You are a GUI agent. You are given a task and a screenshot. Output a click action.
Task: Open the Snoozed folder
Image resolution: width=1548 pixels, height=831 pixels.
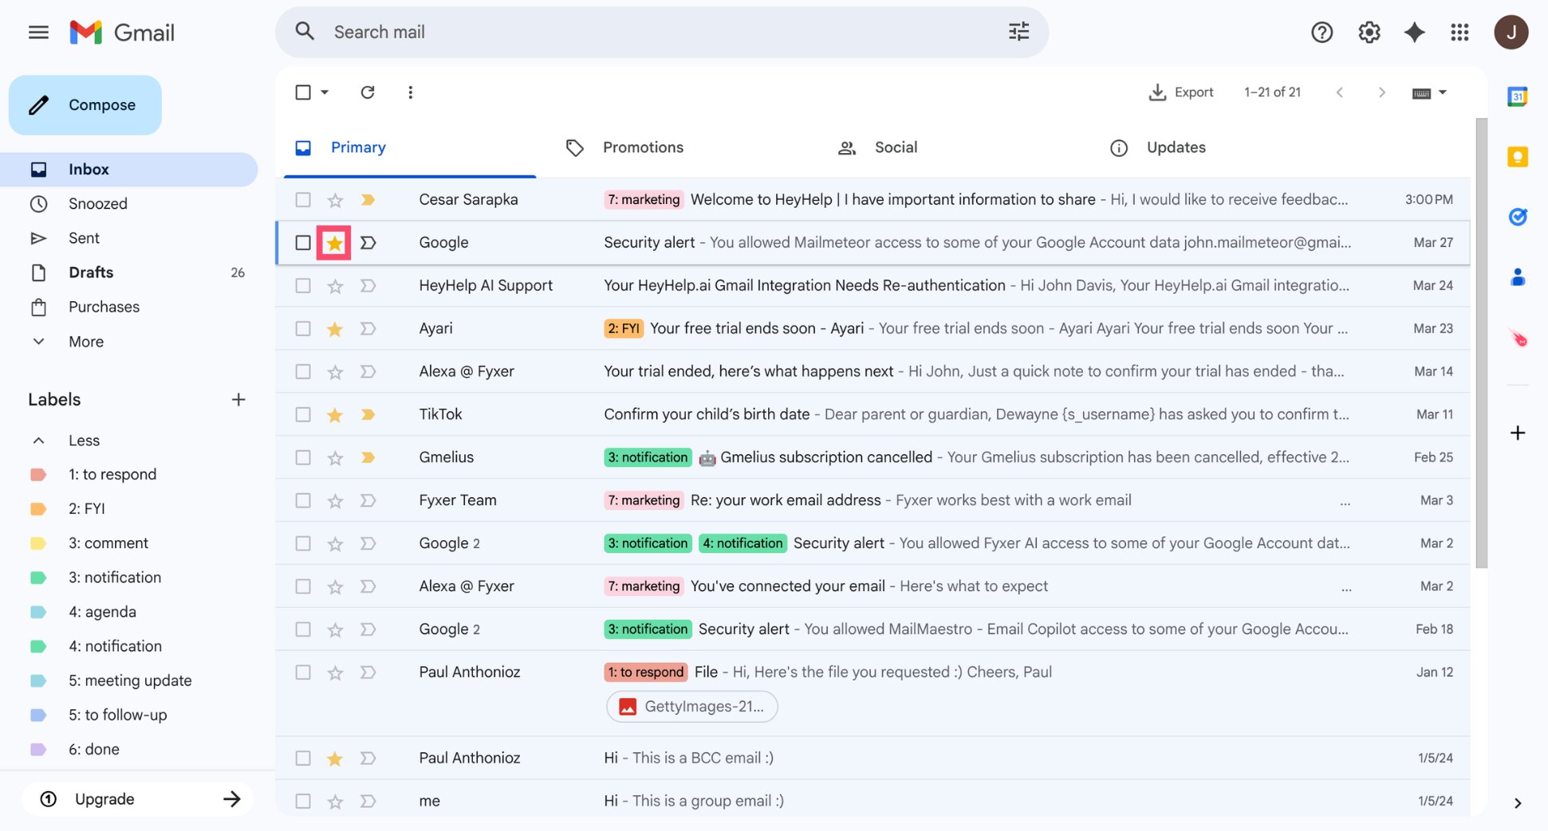tap(128, 204)
